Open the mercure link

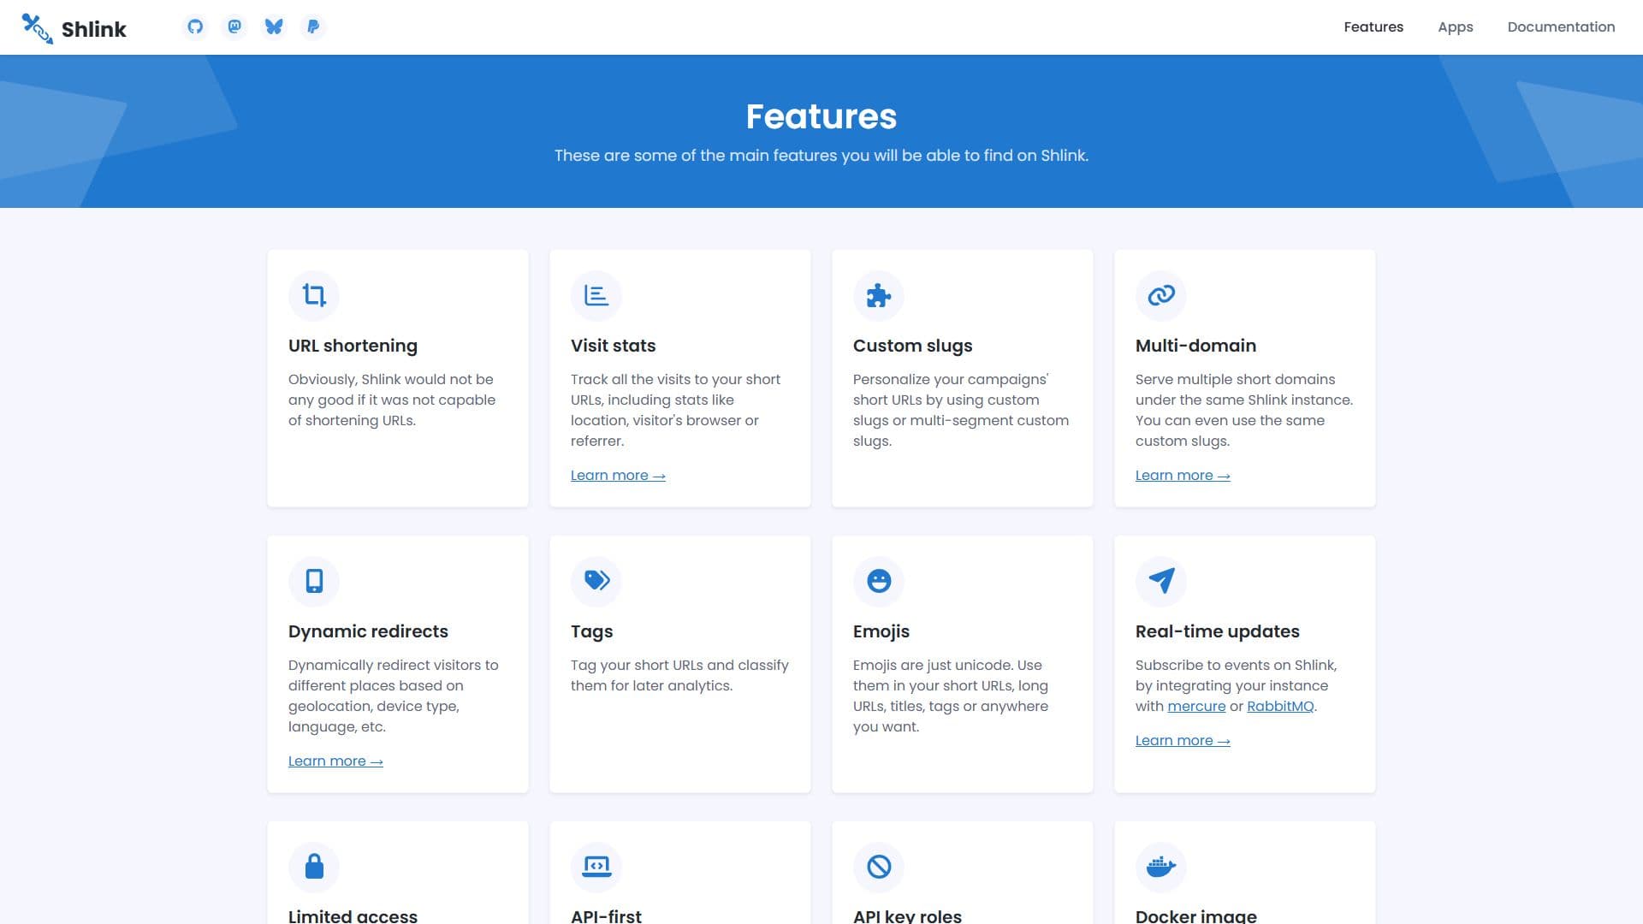(x=1196, y=706)
